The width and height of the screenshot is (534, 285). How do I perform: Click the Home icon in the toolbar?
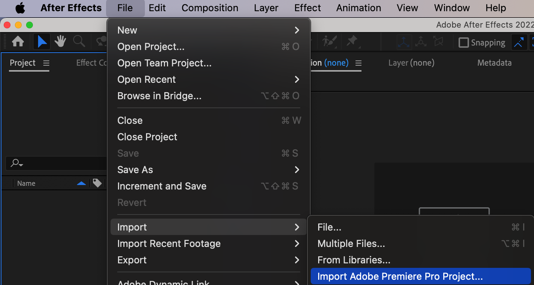tap(18, 42)
